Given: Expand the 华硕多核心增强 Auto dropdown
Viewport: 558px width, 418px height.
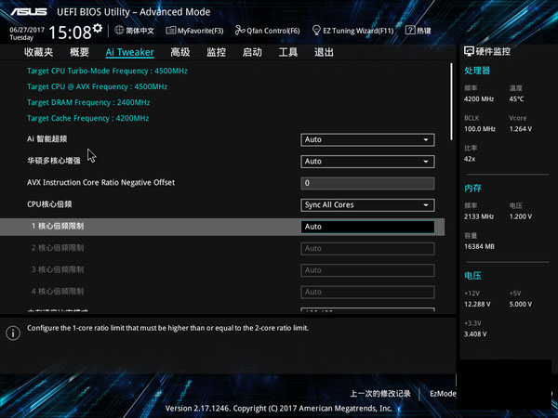Looking at the screenshot, I should [367, 162].
